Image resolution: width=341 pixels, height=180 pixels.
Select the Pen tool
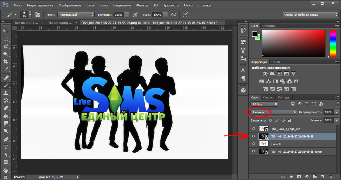pyautogui.click(x=6, y=139)
